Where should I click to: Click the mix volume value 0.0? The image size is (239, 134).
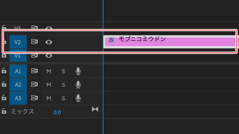(57, 112)
